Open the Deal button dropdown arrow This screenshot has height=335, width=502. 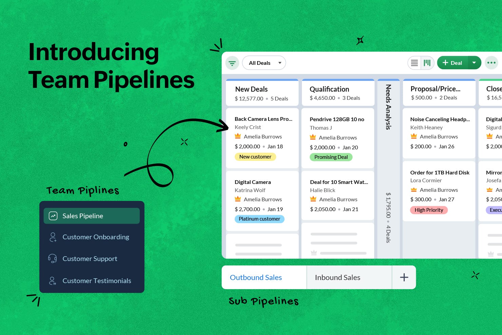474,63
